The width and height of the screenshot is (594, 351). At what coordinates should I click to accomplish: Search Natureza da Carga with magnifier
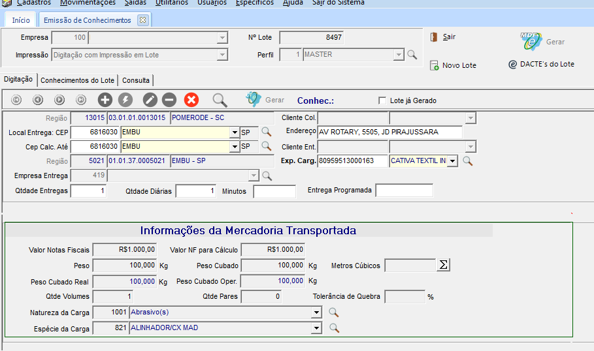click(x=334, y=313)
